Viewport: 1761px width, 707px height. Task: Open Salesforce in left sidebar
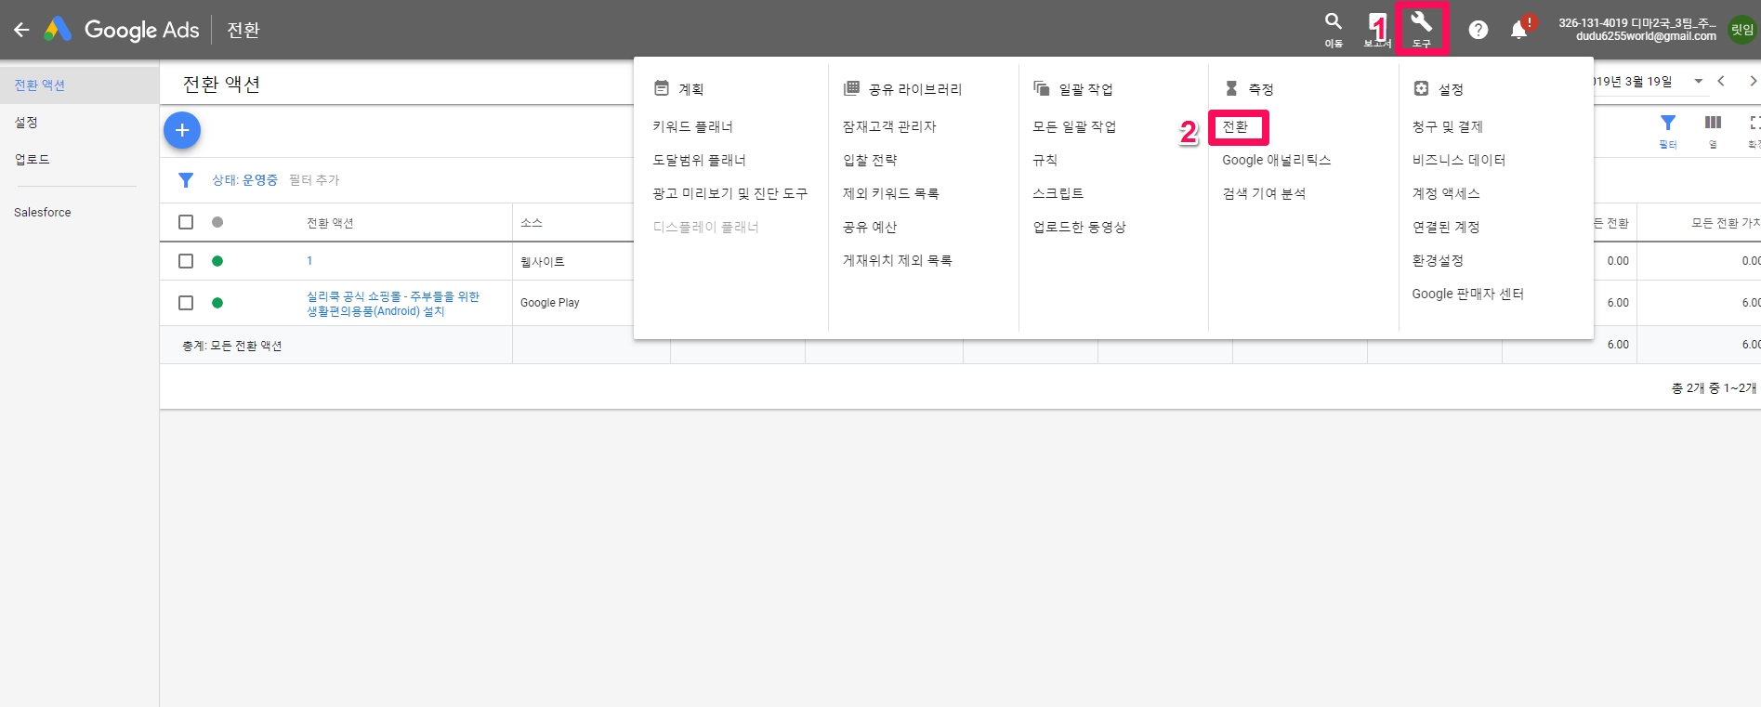(x=43, y=213)
